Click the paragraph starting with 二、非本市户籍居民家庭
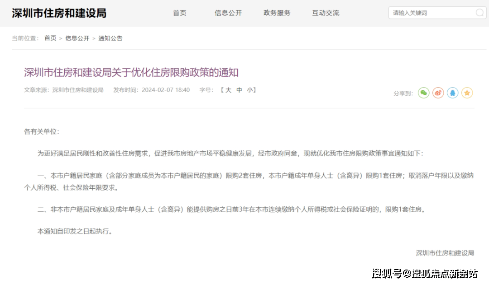The image size is (489, 284). click(232, 210)
